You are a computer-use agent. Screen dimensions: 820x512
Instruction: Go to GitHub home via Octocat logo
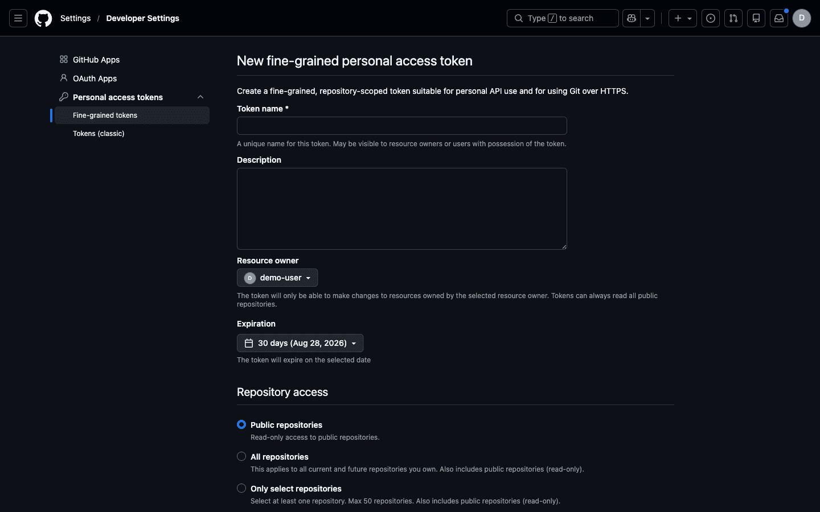[43, 18]
